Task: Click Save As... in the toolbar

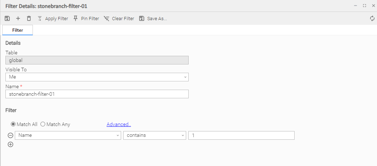Action: (x=153, y=18)
